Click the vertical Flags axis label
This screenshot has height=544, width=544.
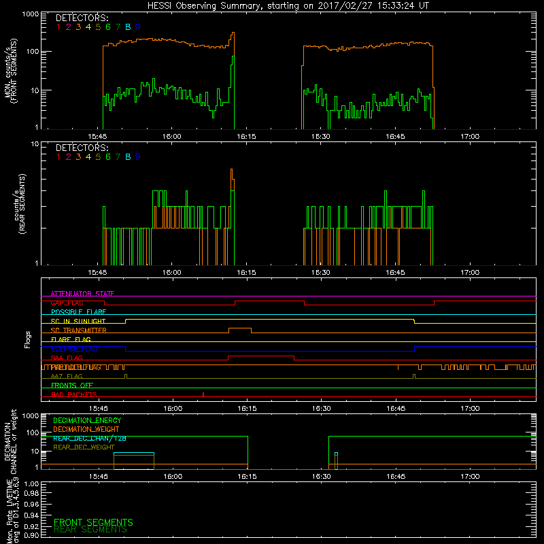tap(28, 339)
